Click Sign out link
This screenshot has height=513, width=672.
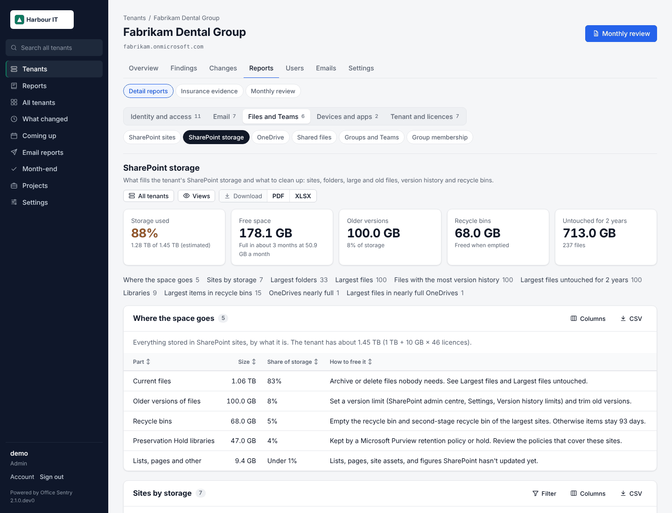52,477
